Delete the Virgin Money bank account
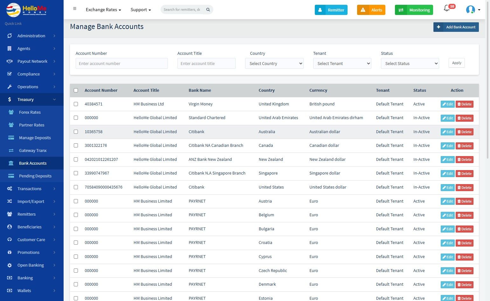490x301 pixels. pos(464,104)
